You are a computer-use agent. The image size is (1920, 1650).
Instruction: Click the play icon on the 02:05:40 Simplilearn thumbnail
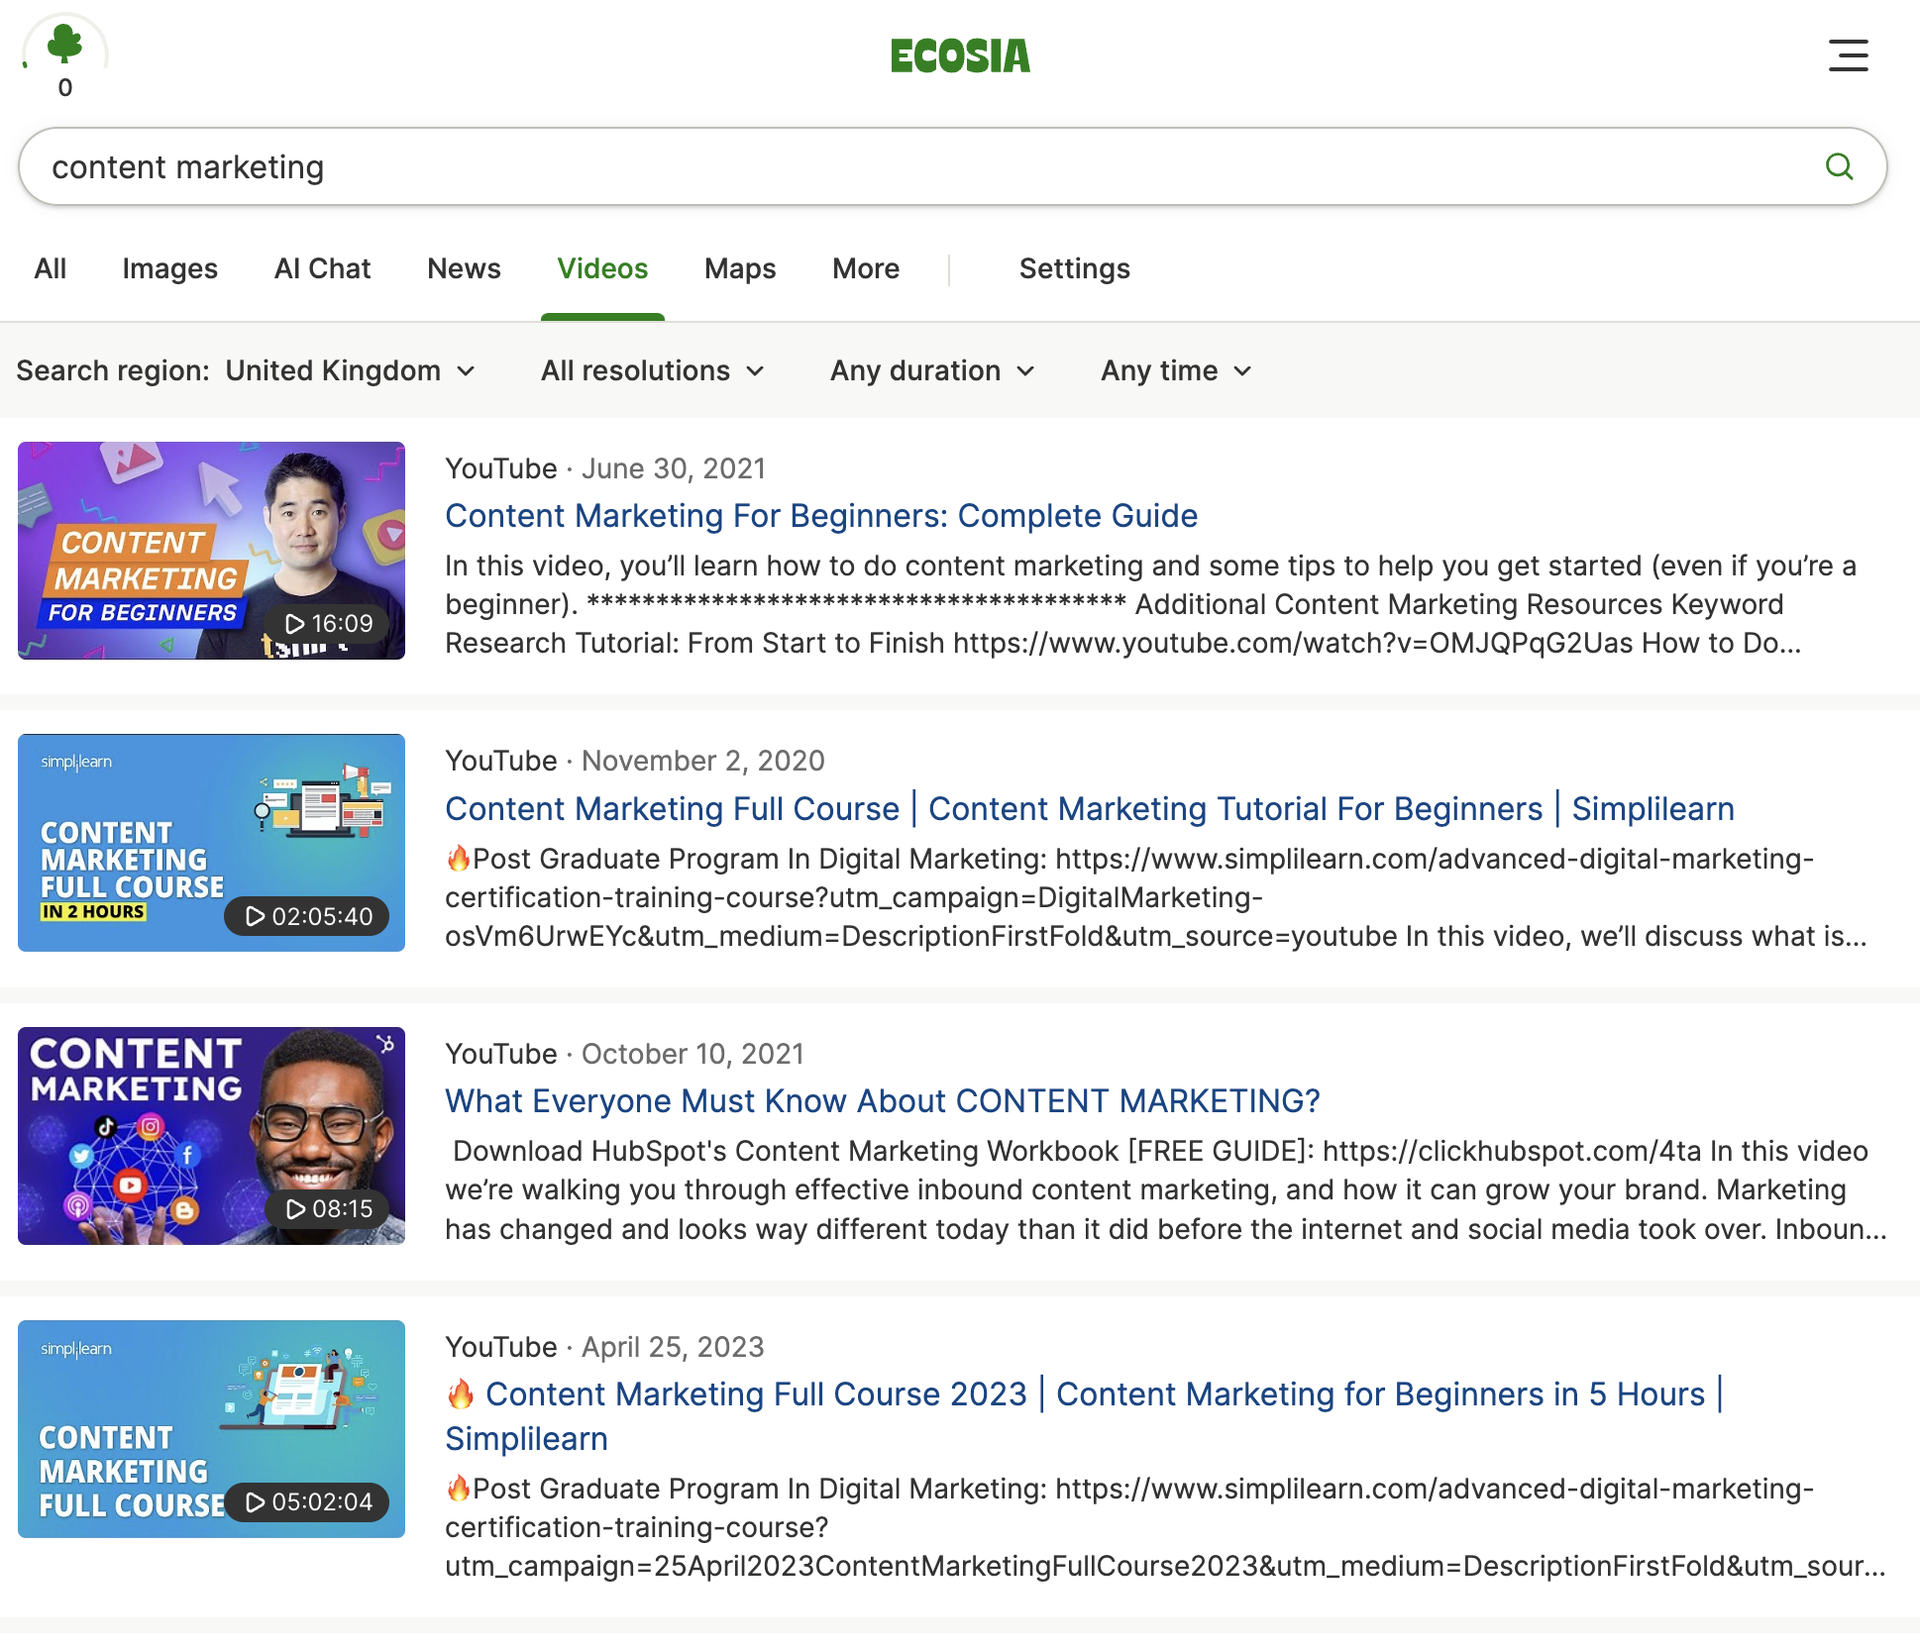coord(258,917)
